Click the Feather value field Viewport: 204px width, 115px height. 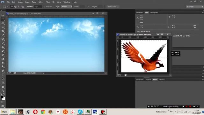tap(38, 7)
